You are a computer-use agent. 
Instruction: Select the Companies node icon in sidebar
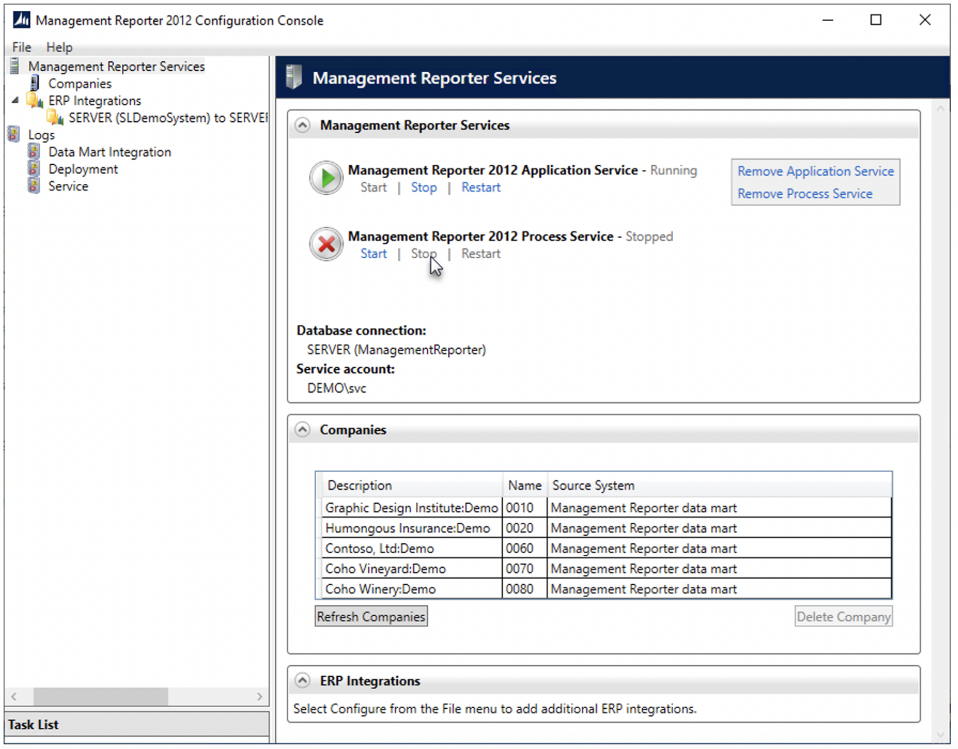pyautogui.click(x=36, y=83)
